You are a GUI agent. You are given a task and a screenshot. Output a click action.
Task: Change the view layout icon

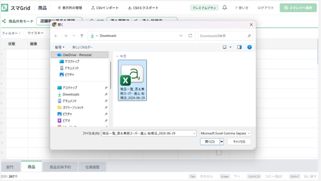(x=224, y=47)
